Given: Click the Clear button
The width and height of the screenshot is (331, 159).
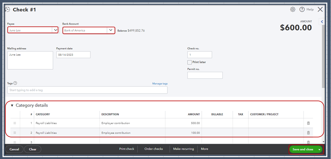Looking at the screenshot, I should [33, 149].
